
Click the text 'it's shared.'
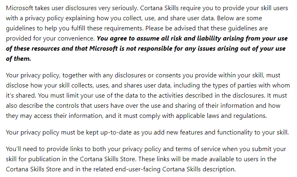(21, 96)
